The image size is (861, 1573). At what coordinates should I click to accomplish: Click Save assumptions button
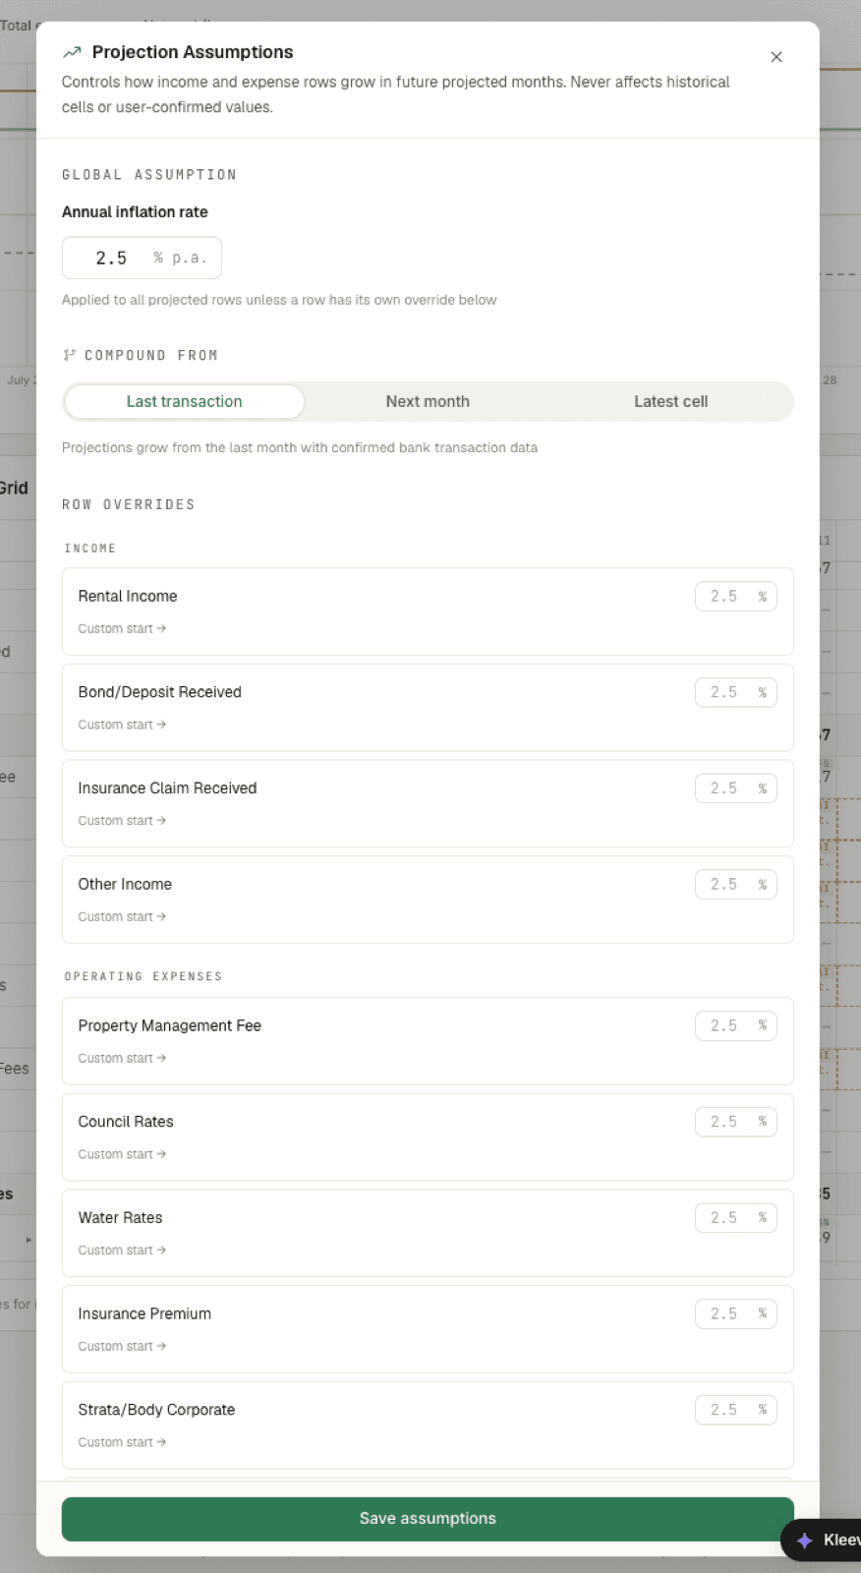(428, 1519)
